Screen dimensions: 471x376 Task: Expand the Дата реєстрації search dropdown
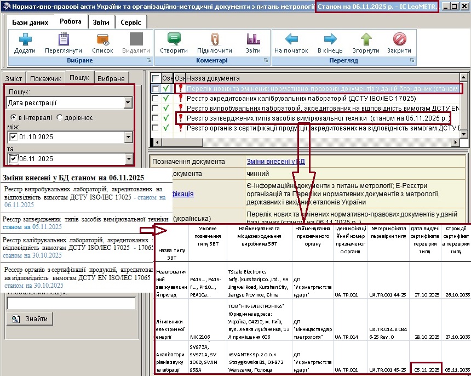pyautogui.click(x=128, y=102)
